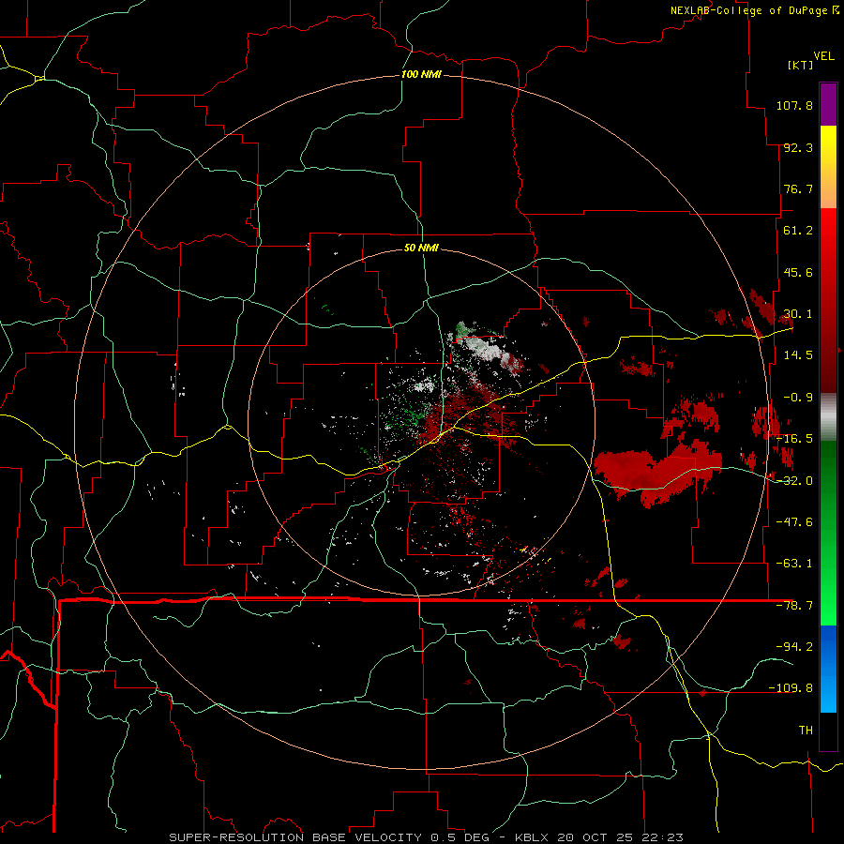Image resolution: width=844 pixels, height=844 pixels.
Task: Click the yellow-orange segment of velocity scale
Action: 828,167
